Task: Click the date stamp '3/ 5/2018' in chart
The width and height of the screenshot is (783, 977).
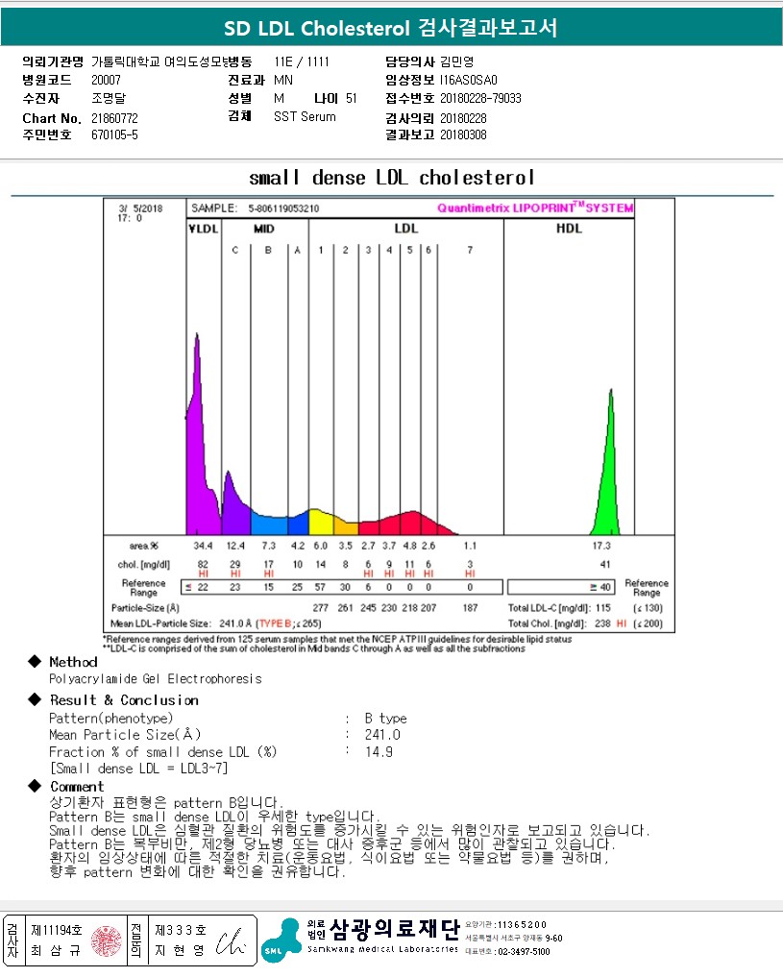Action: click(140, 208)
